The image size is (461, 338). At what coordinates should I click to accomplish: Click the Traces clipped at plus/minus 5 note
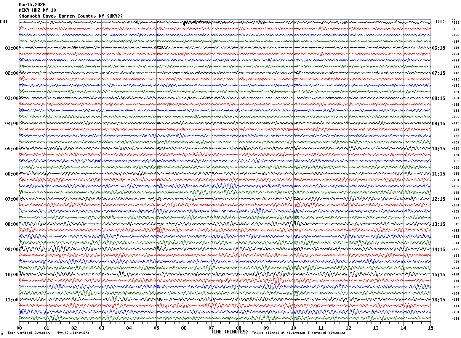299,333
